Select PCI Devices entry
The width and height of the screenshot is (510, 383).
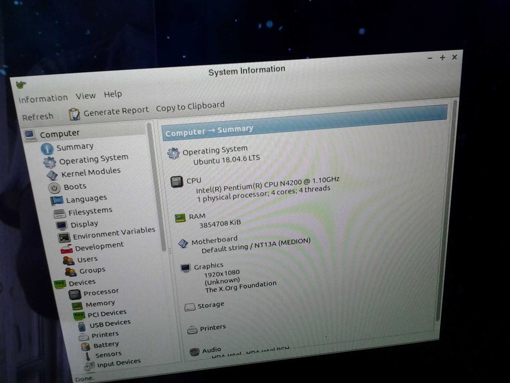(x=107, y=314)
